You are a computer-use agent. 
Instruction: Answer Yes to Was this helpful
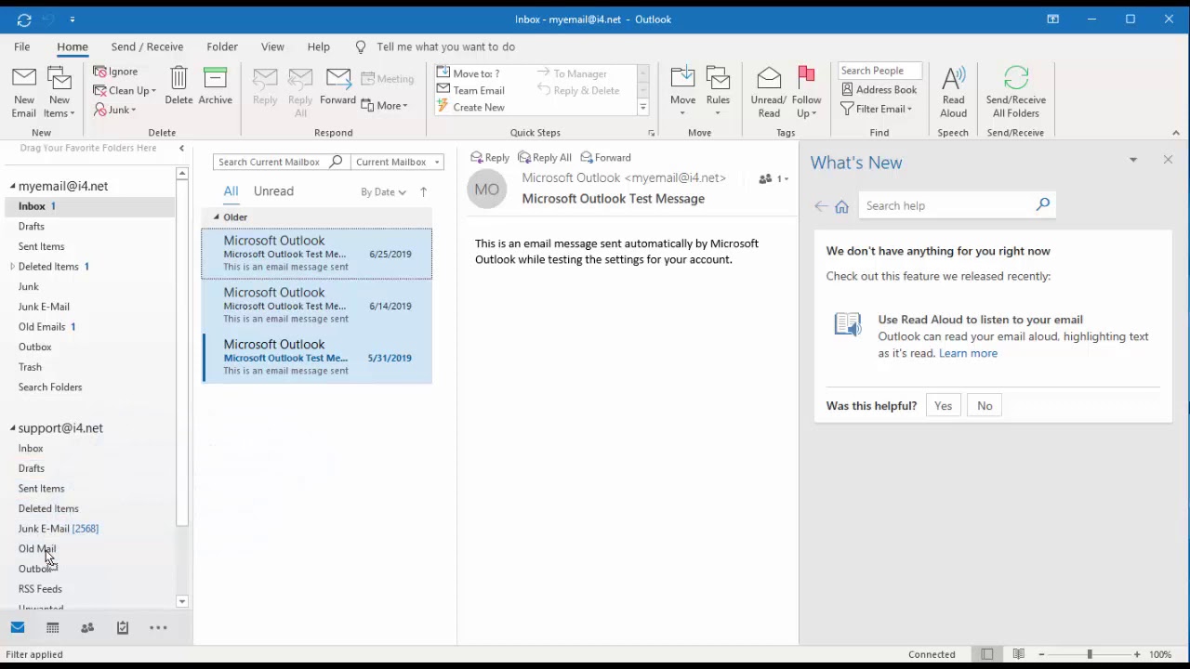[x=943, y=406]
